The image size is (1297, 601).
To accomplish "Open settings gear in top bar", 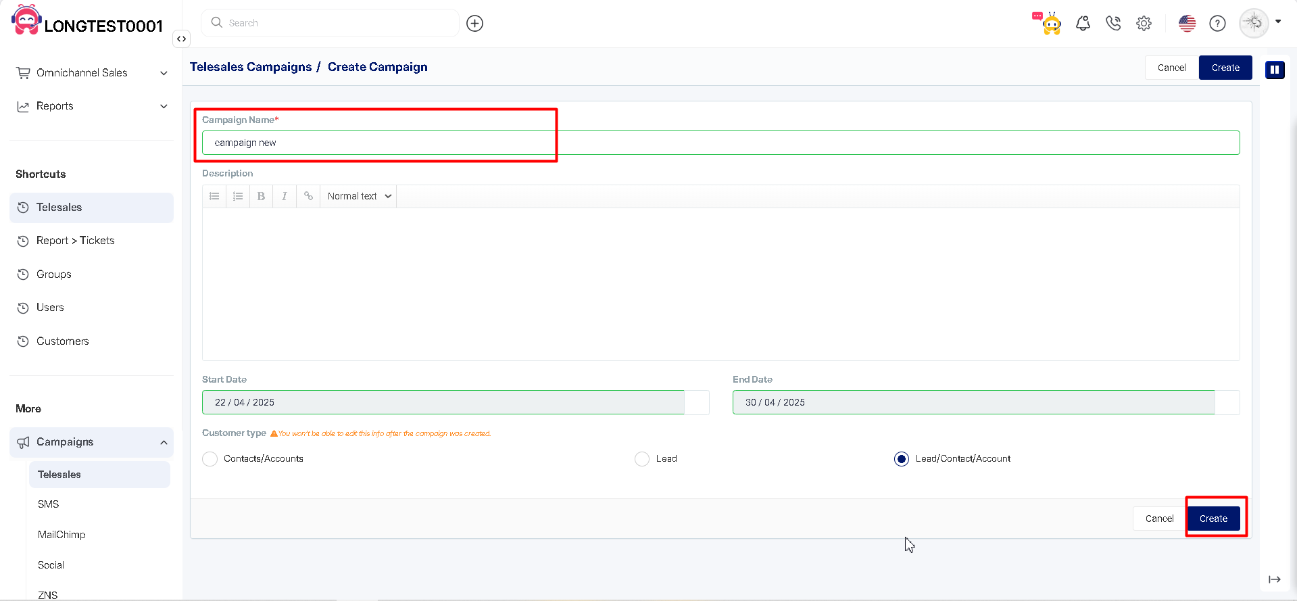I will (1144, 24).
